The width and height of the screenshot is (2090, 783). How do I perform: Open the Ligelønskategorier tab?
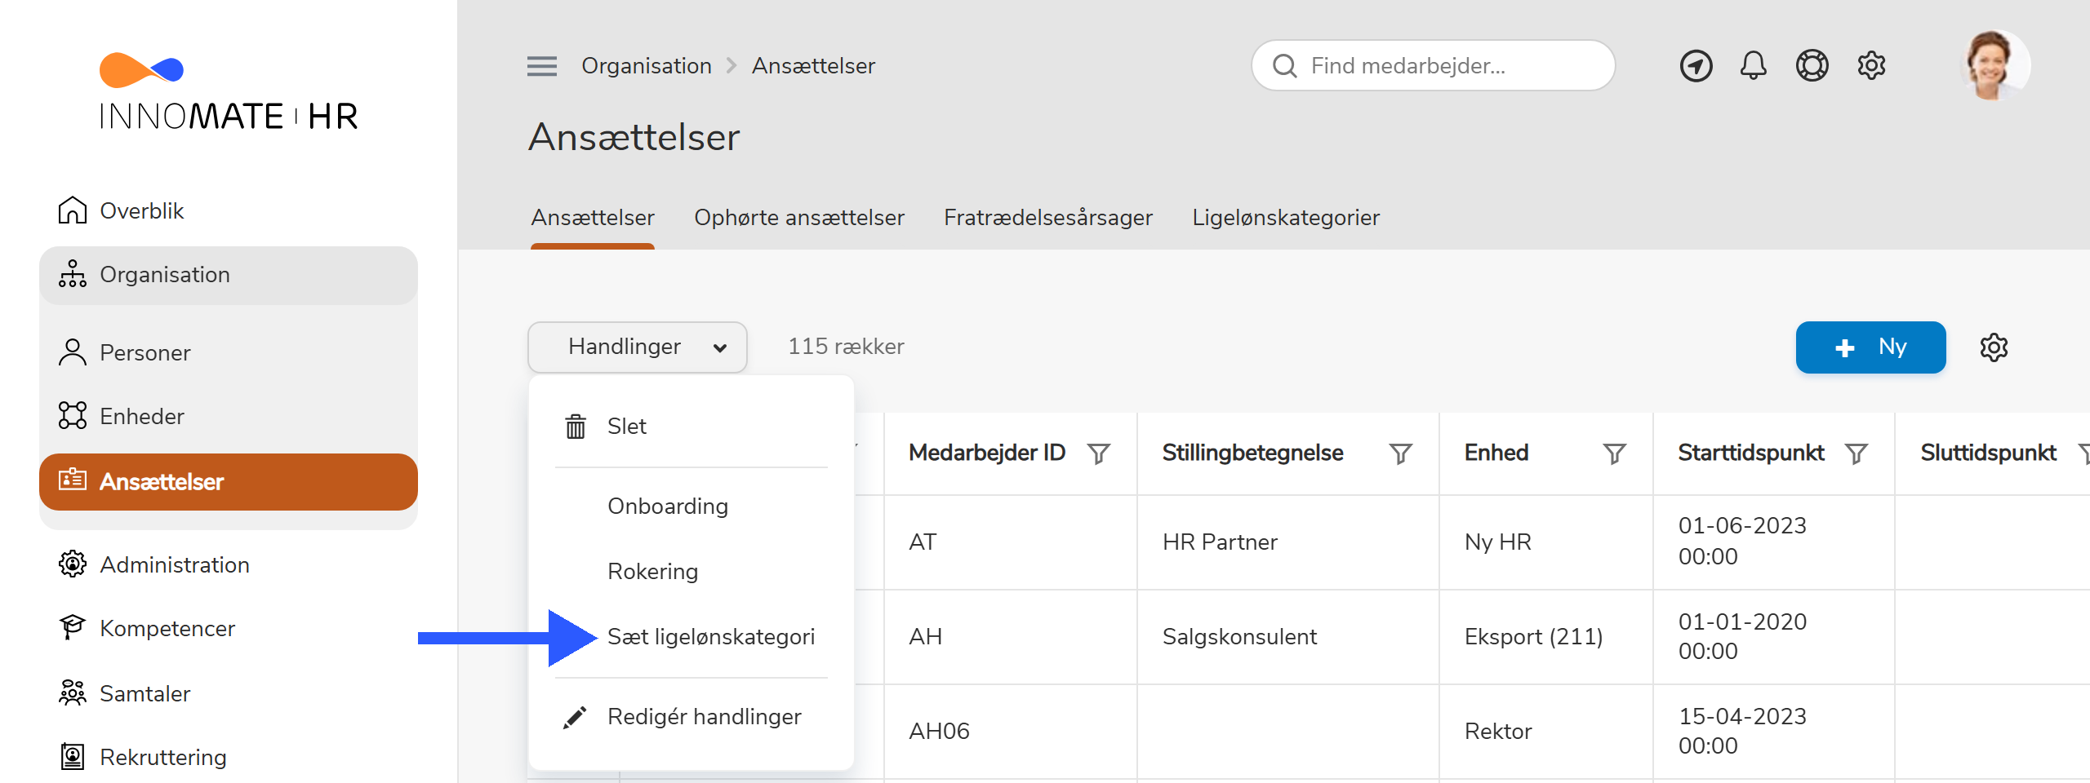point(1286,218)
